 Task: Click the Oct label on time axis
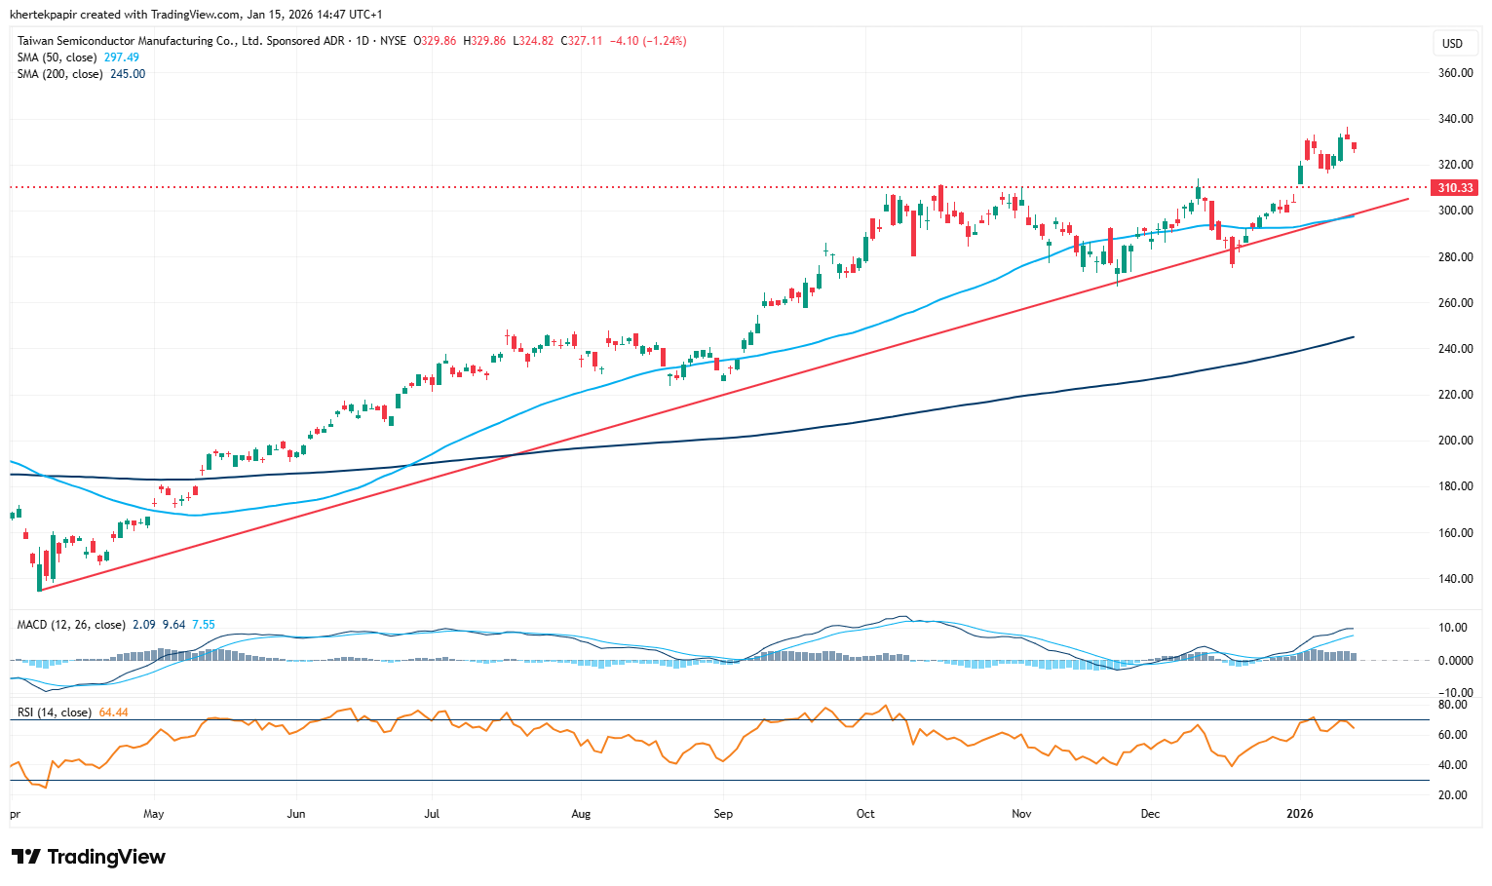coord(865,814)
